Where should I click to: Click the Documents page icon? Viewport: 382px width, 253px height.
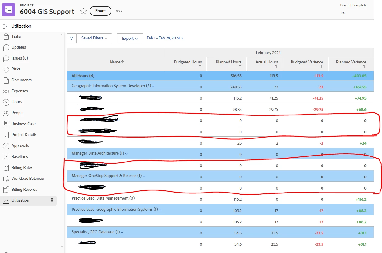(6, 80)
